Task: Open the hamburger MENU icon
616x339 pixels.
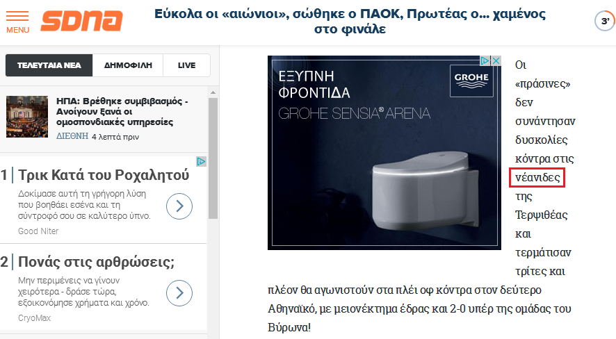Action: (x=17, y=22)
